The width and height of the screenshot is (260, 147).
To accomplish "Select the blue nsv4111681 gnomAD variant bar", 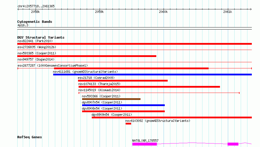I will click(x=152, y=75).
